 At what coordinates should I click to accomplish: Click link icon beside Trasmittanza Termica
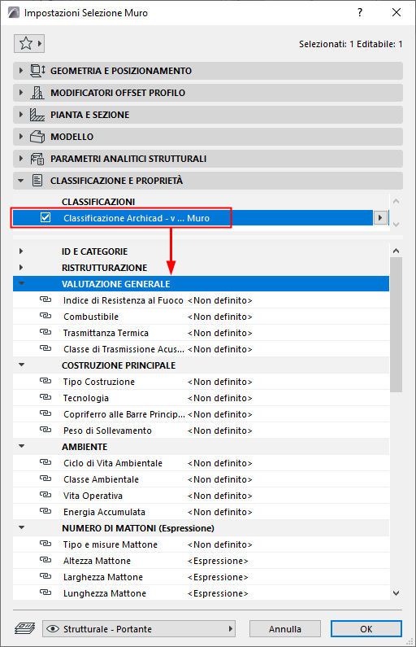(x=45, y=332)
